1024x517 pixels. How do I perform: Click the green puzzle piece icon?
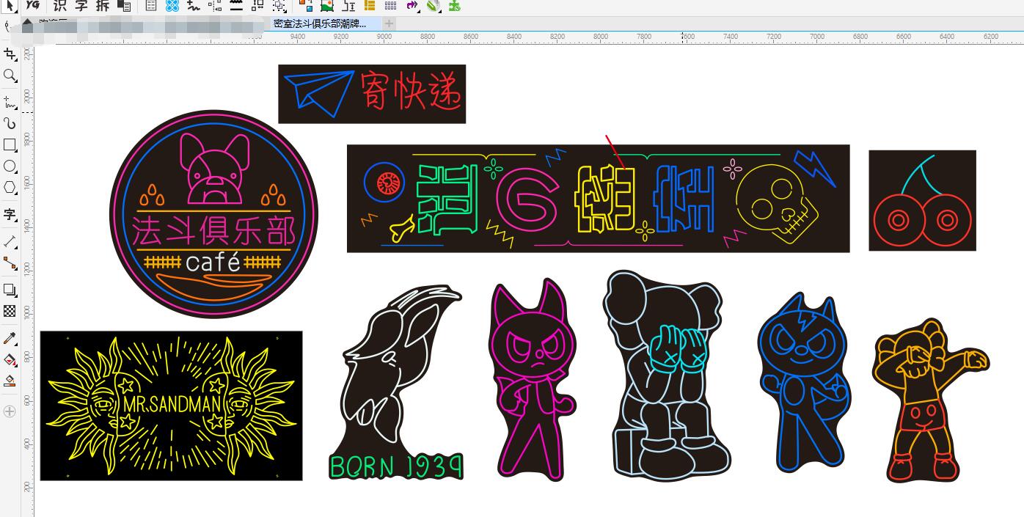455,5
